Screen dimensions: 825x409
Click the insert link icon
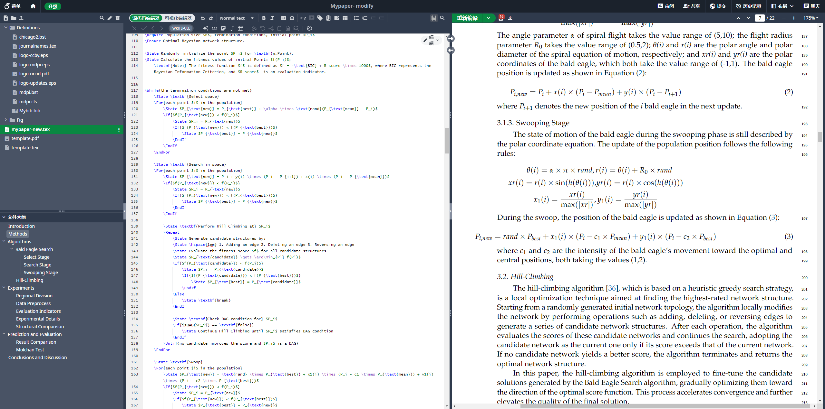coord(303,18)
